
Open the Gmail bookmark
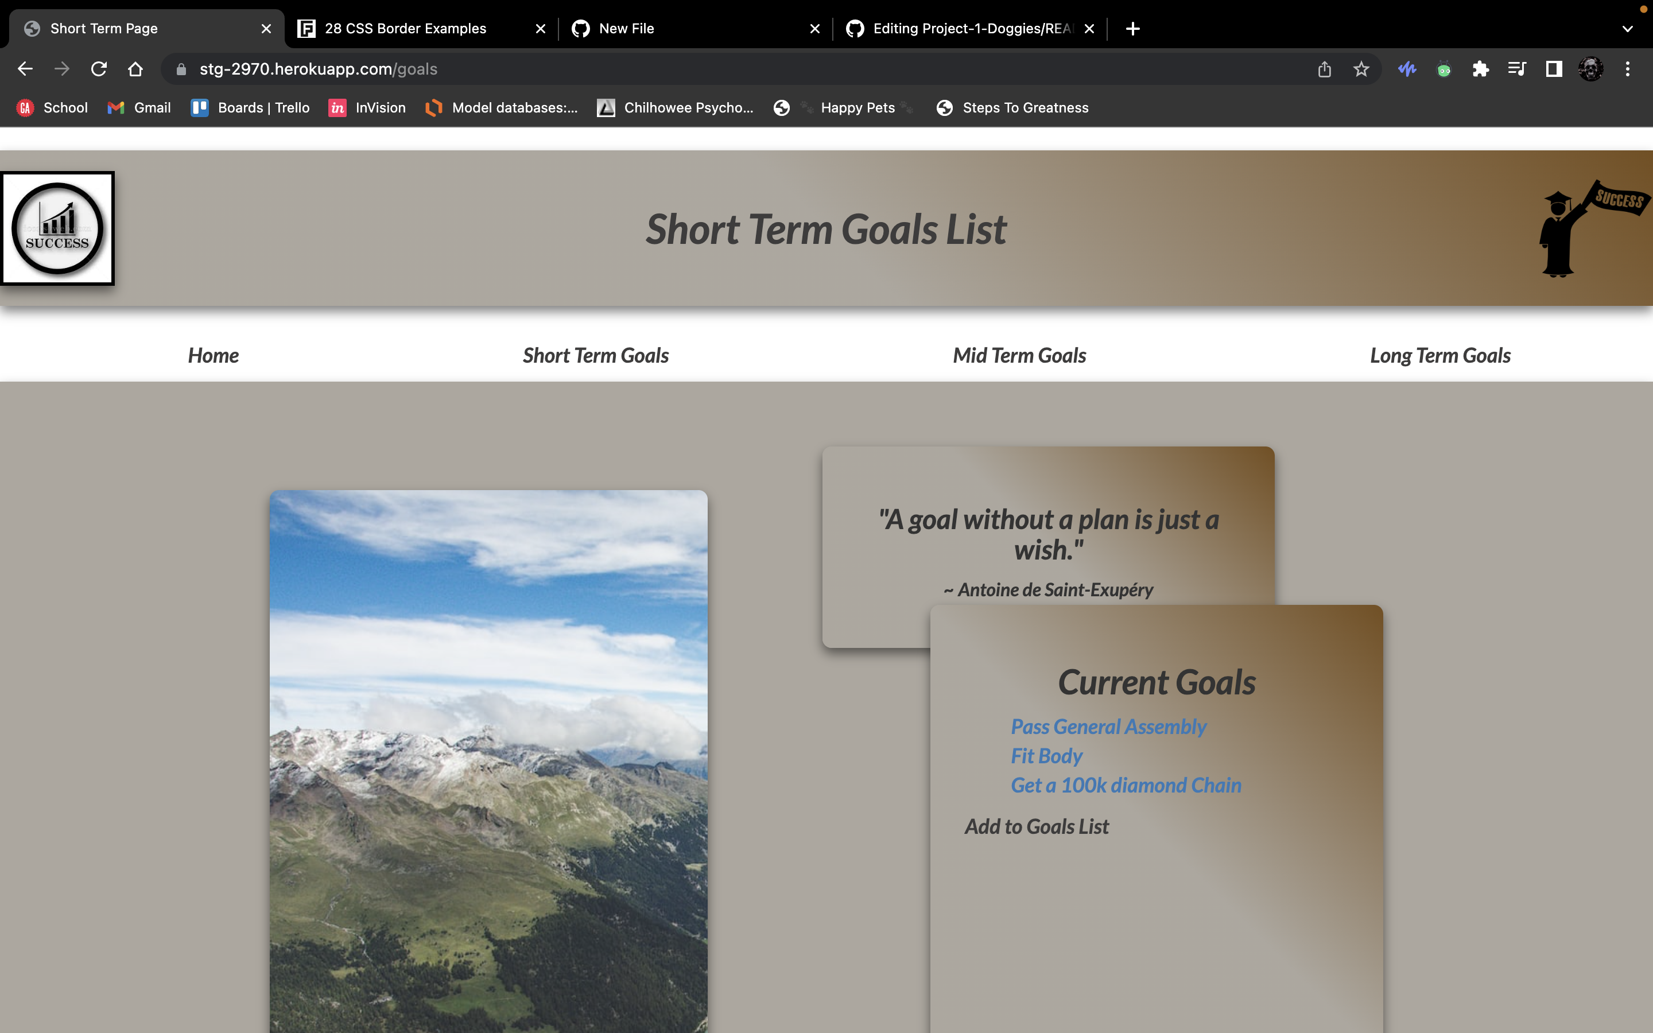click(138, 107)
